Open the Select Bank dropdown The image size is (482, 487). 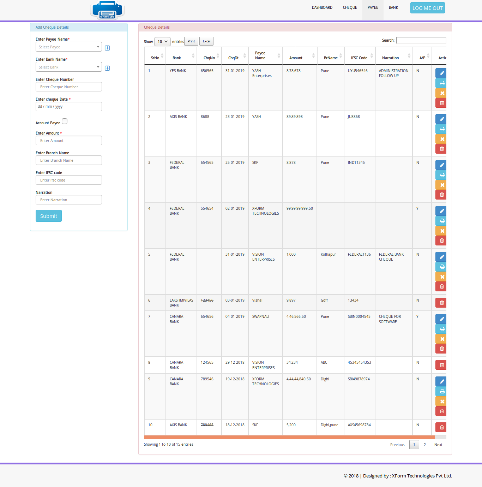[x=69, y=67]
